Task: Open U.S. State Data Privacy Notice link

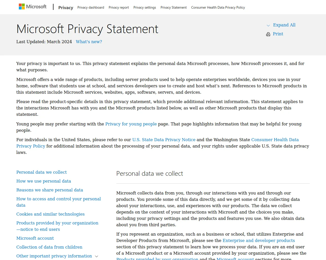Action: [164, 140]
